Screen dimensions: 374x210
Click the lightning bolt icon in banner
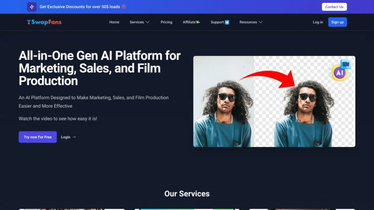coord(32,7)
